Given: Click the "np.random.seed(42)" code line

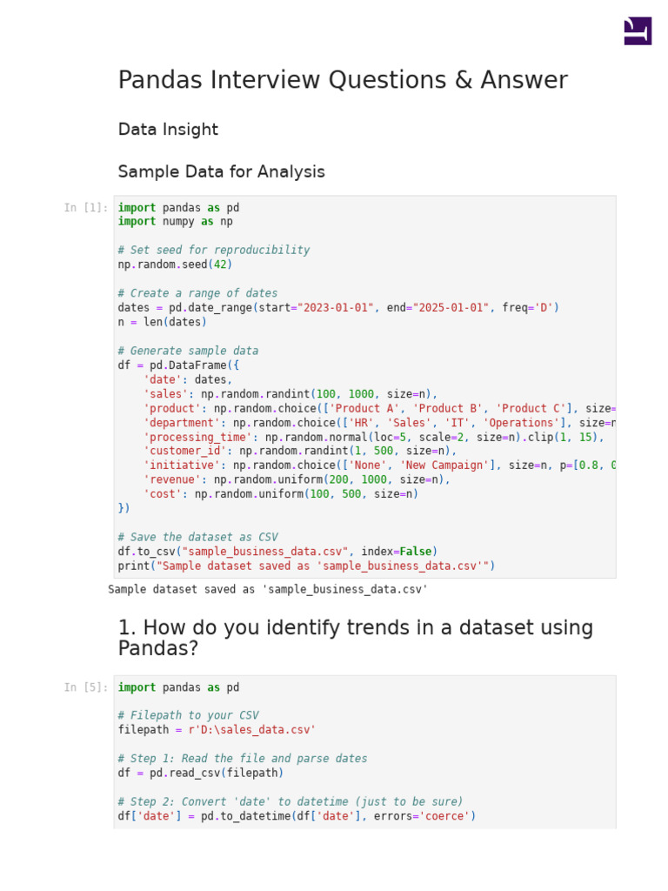Looking at the screenshot, I should click(x=175, y=265).
